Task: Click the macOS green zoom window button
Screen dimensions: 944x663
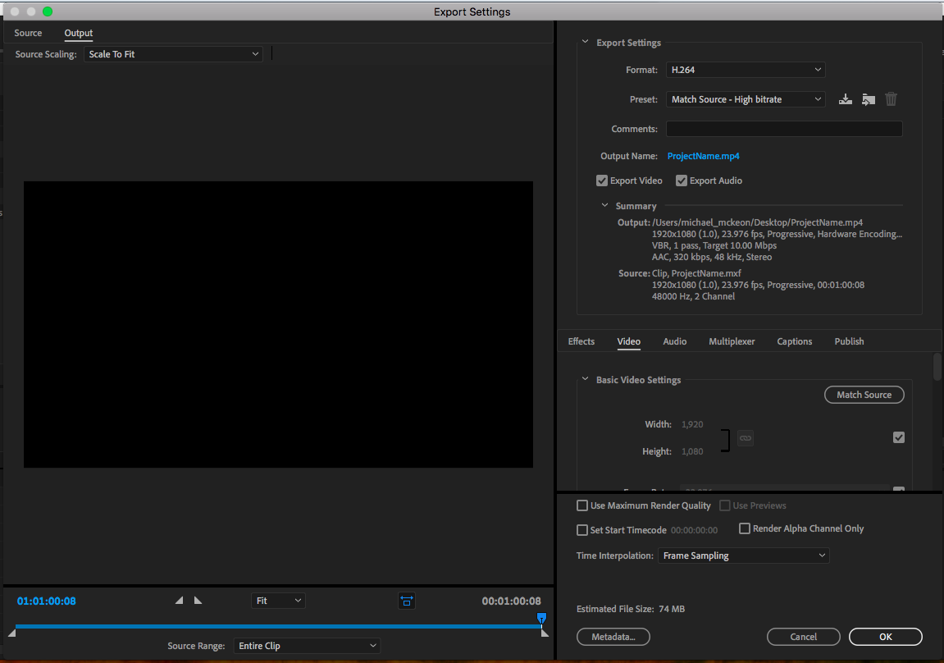Action: (x=48, y=11)
